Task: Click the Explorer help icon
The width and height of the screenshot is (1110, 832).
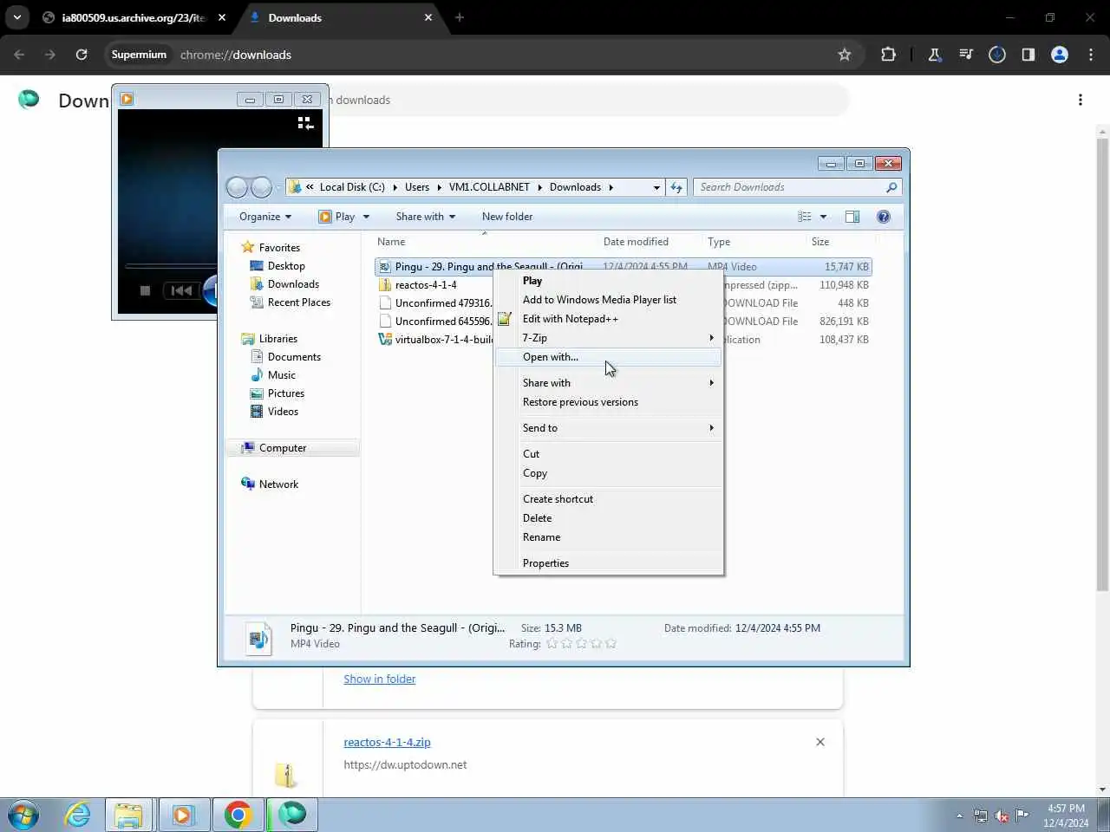Action: click(884, 217)
